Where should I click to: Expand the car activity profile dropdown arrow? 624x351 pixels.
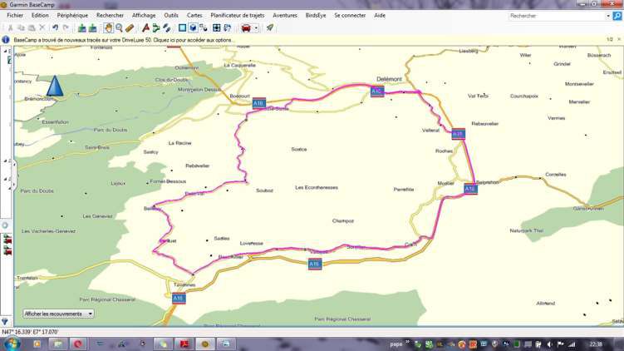pos(256,27)
